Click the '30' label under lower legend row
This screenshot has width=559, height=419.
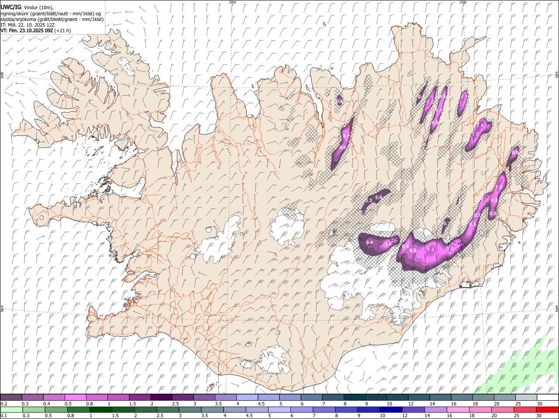[540, 416]
